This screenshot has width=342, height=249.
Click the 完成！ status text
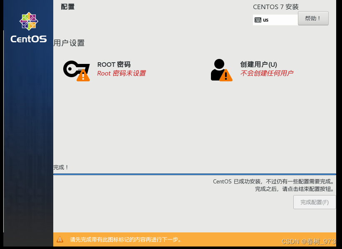pyautogui.click(x=61, y=167)
